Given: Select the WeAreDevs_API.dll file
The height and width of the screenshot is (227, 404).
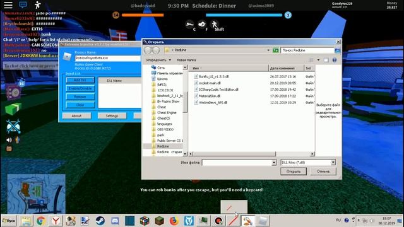Looking at the screenshot, I should pyautogui.click(x=213, y=102).
